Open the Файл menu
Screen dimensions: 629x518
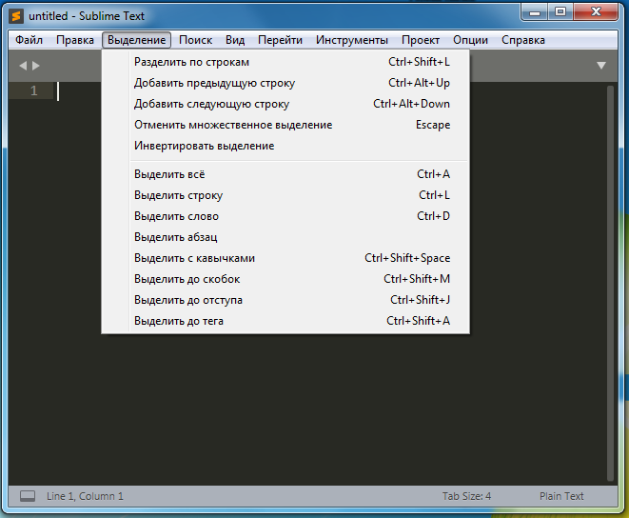click(29, 40)
